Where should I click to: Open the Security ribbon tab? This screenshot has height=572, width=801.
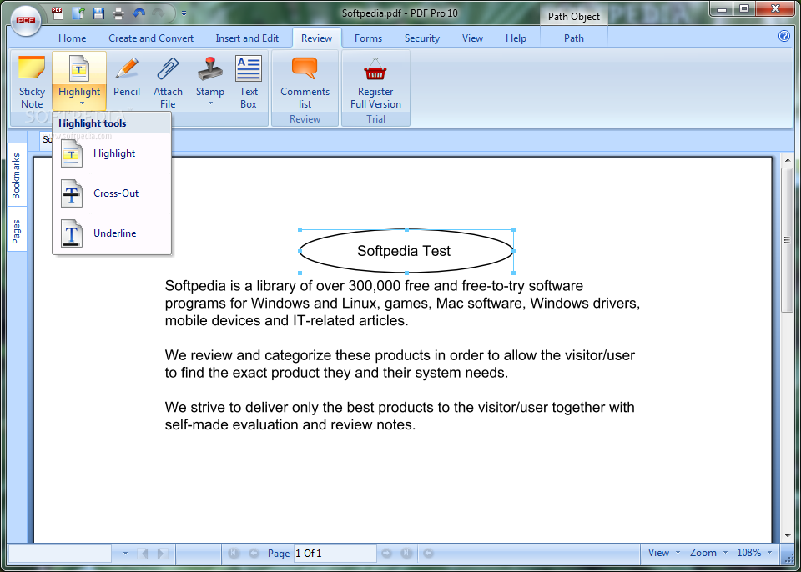tap(422, 38)
